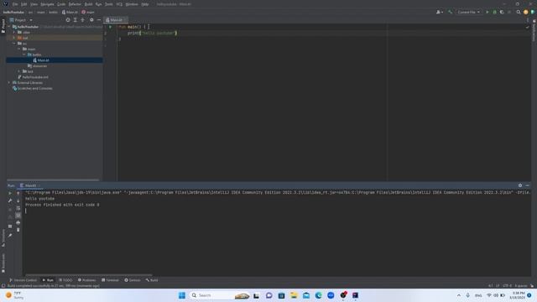Click the green run gutter icon beside main
The image size is (537, 302).
pos(110,27)
